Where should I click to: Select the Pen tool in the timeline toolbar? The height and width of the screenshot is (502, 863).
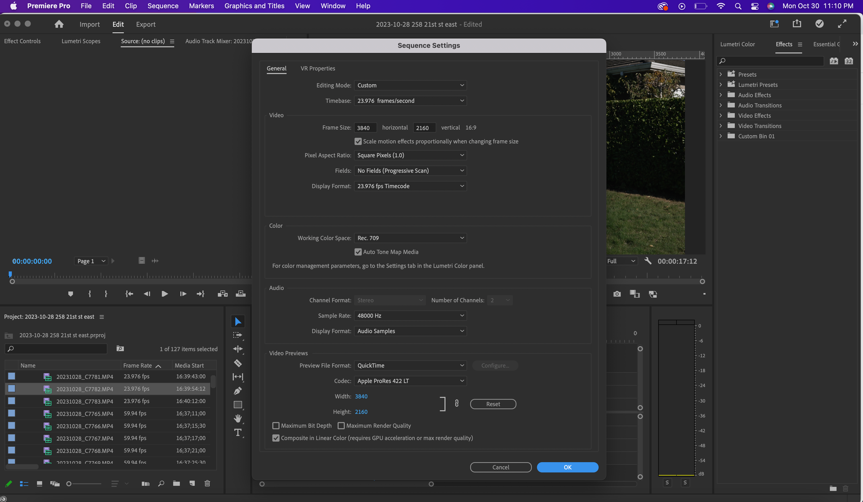pyautogui.click(x=238, y=391)
